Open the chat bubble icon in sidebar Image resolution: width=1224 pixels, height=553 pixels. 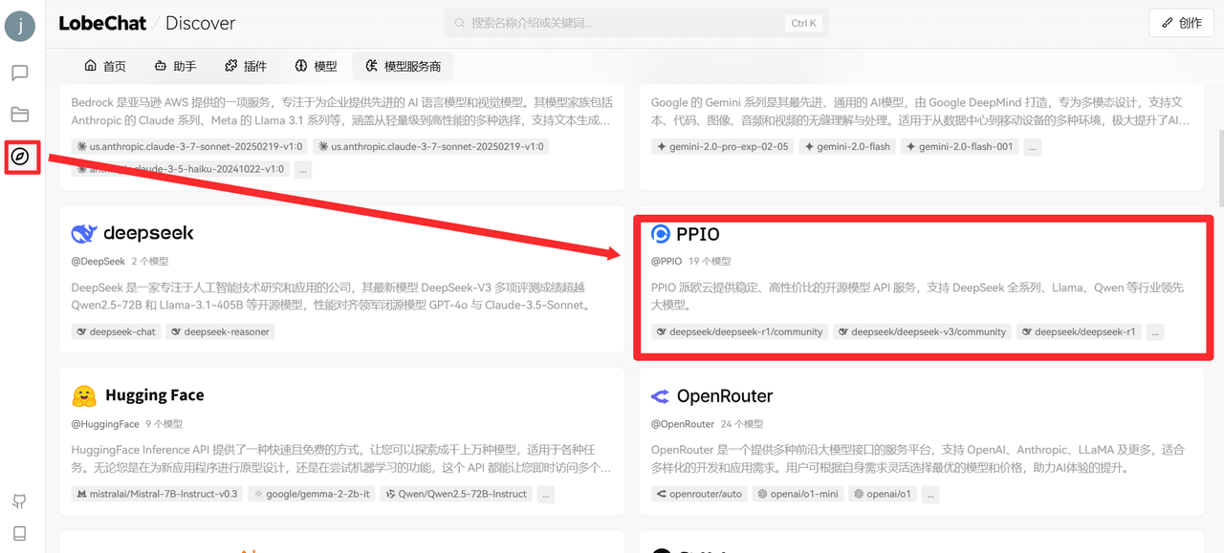click(x=20, y=73)
